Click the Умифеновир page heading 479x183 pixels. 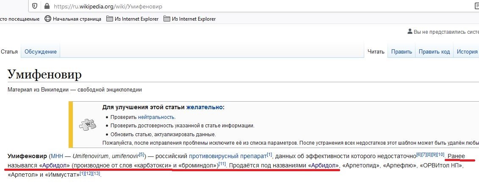(44, 74)
